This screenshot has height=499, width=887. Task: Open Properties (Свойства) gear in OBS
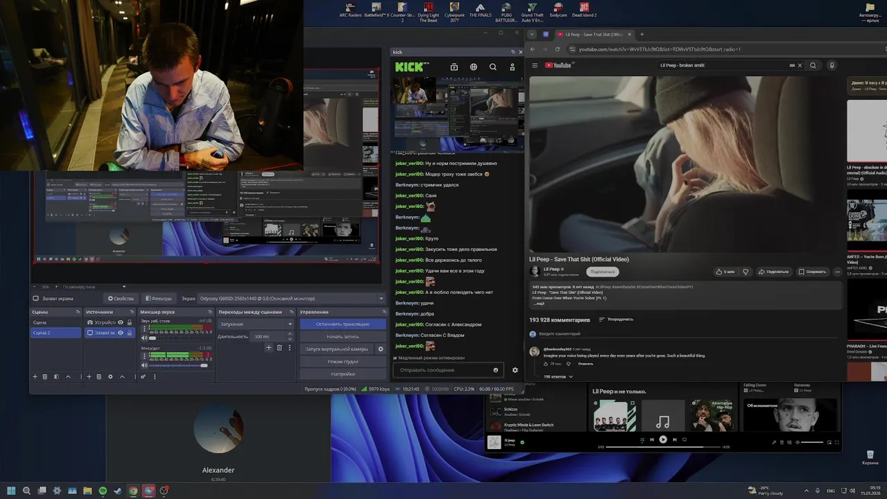121,299
